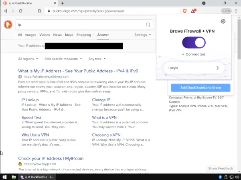
Task: Open Brave Shields lion icon
Action: coord(185,11)
